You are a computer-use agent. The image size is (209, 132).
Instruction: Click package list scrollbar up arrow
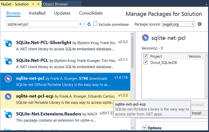(132, 34)
